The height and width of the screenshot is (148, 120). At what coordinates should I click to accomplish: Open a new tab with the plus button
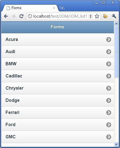62,8
